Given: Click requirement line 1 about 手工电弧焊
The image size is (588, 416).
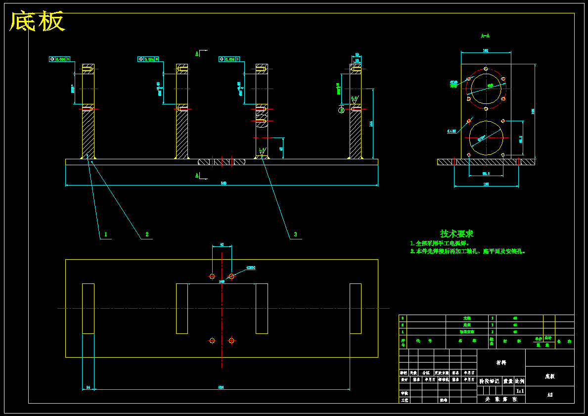Looking at the screenshot, I should click(x=440, y=243).
